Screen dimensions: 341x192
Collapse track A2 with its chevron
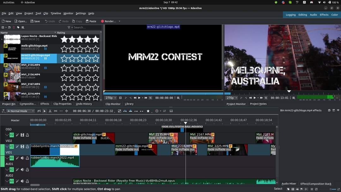coord(7,169)
